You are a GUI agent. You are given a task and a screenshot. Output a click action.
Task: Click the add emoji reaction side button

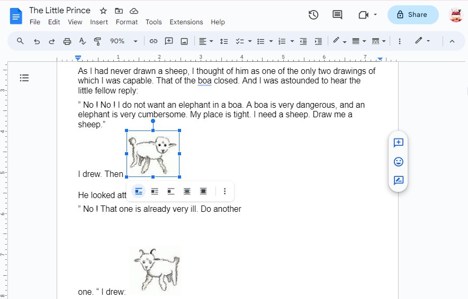[x=399, y=162]
